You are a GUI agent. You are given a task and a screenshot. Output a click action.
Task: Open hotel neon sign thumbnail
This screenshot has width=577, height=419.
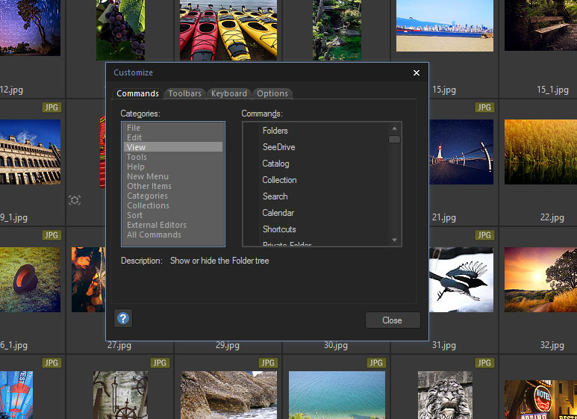pos(540,400)
